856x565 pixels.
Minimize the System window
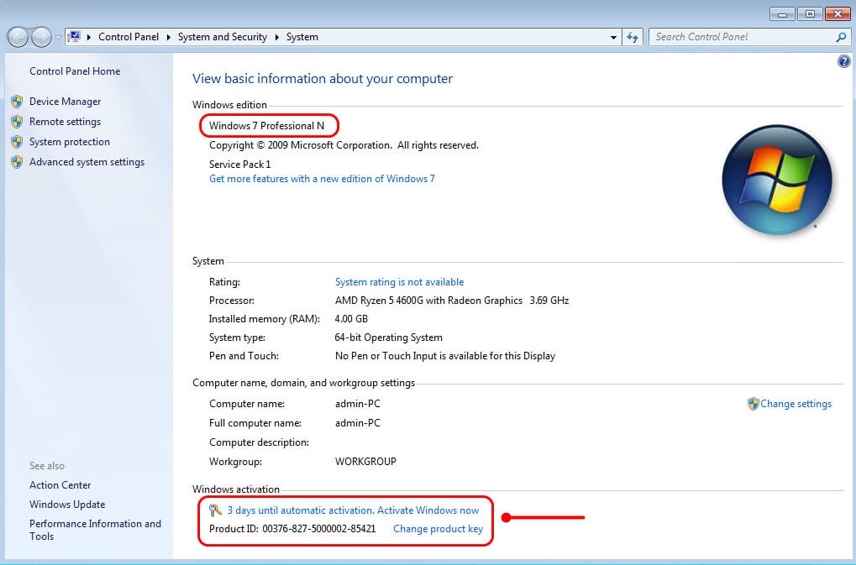tap(782, 14)
